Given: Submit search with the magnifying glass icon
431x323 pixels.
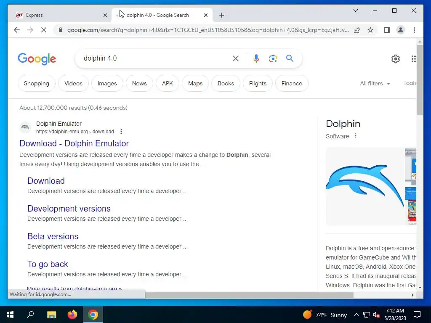Looking at the screenshot, I should coord(290,58).
